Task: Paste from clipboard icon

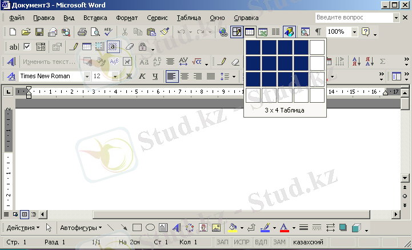Action: click(151, 32)
